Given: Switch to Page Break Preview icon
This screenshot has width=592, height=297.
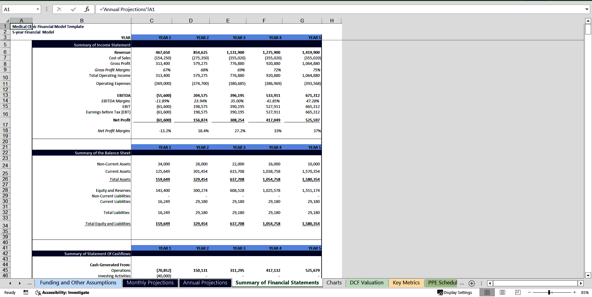Looking at the screenshot, I should click(518, 292).
